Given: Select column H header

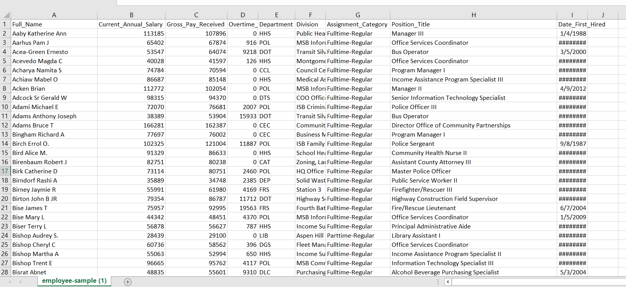Looking at the screenshot, I should tap(473, 15).
